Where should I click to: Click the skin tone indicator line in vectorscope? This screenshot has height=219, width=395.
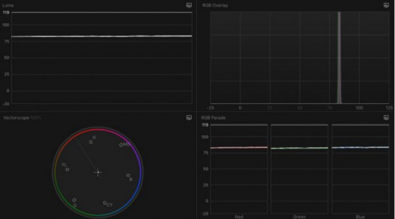[x=85, y=154]
